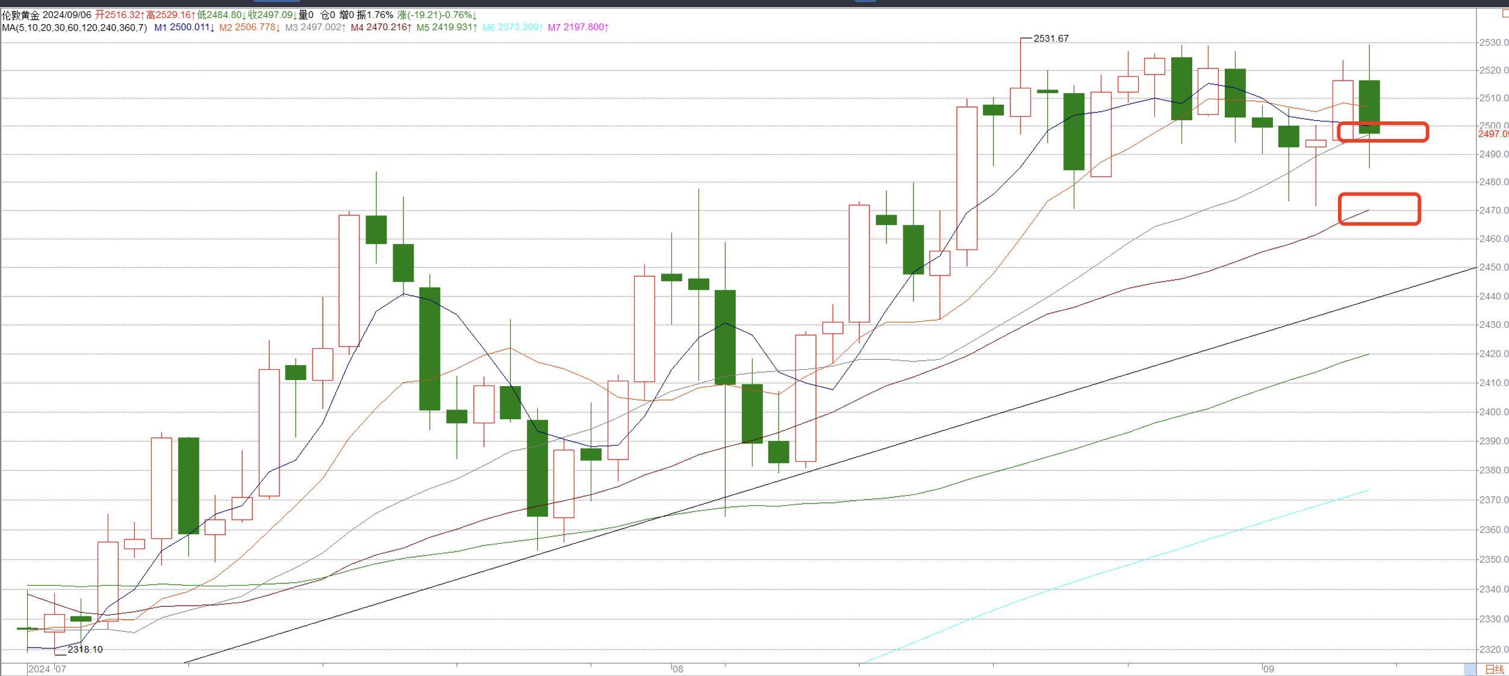The image size is (1509, 676).
Task: Click the M5 2419.931 moving average label
Action: (447, 28)
